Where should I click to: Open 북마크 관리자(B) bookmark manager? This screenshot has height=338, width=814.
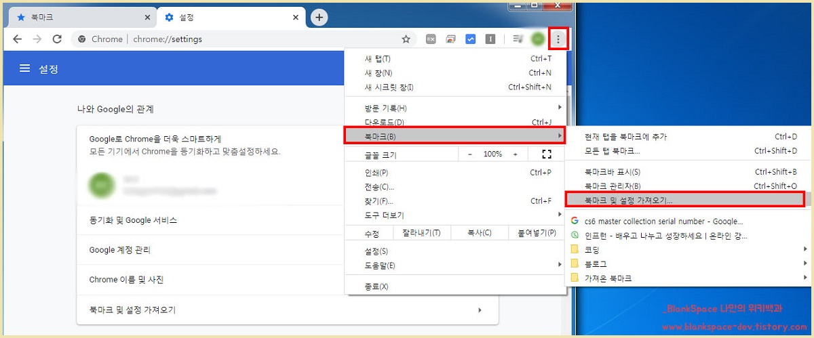click(x=687, y=186)
